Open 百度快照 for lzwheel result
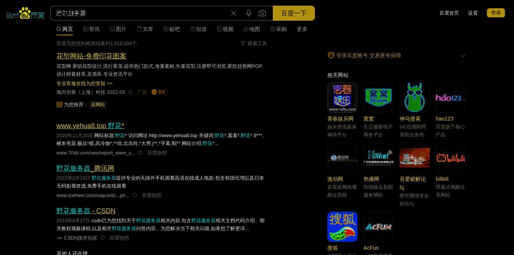Image resolution: width=514 pixels, height=255 pixels. 152,195
